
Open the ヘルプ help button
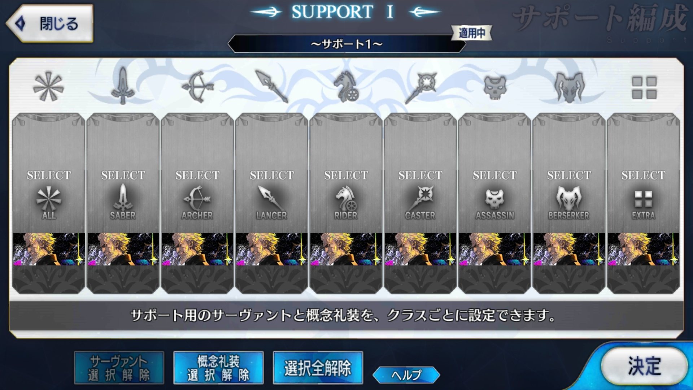(406, 375)
